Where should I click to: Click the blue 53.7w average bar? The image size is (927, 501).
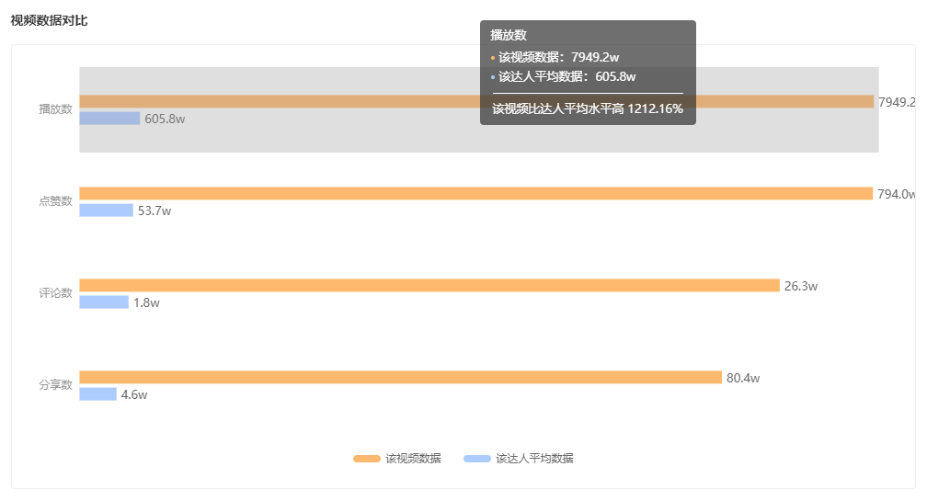107,211
